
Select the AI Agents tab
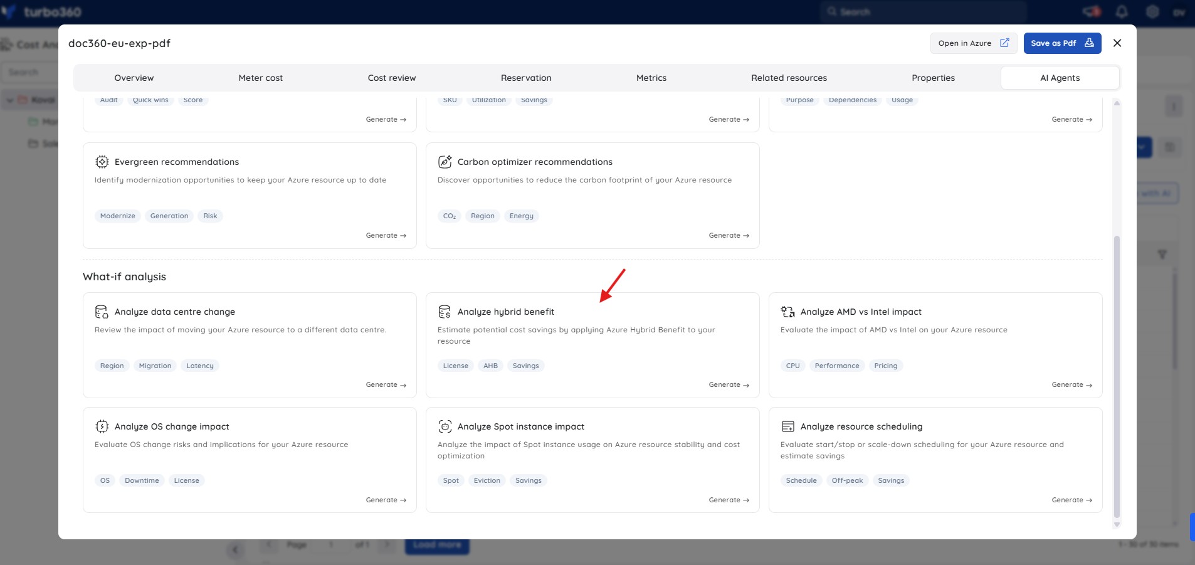[x=1060, y=78]
